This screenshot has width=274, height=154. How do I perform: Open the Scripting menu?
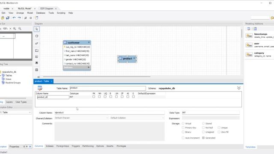(61, 13)
